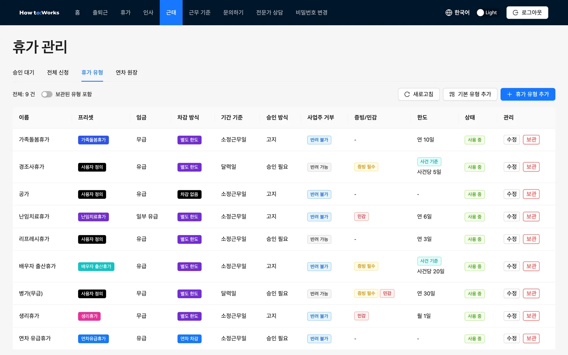Click 수정 for 리프레시휴가 row
The image size is (568, 355).
click(x=512, y=239)
